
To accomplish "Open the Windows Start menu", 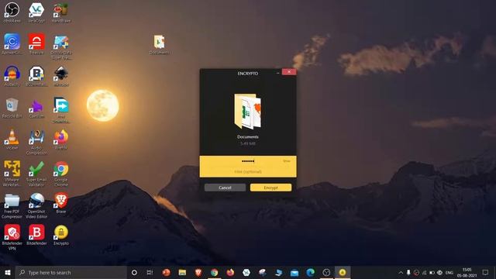I will [8, 272].
